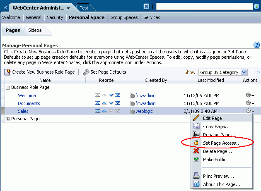Open the Group By Category dropdown

click(x=223, y=72)
